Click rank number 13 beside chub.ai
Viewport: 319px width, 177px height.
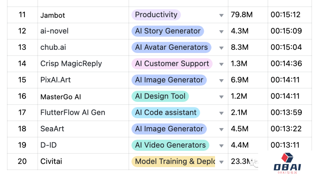coord(22,47)
